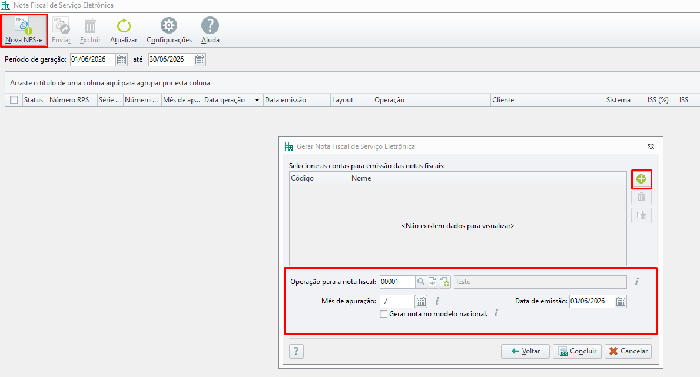Click the Voltar button
This screenshot has width=700, height=377.
tap(526, 351)
